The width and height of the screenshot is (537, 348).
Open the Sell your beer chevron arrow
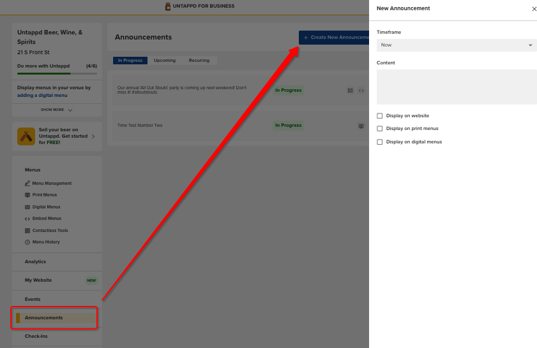[x=93, y=136]
